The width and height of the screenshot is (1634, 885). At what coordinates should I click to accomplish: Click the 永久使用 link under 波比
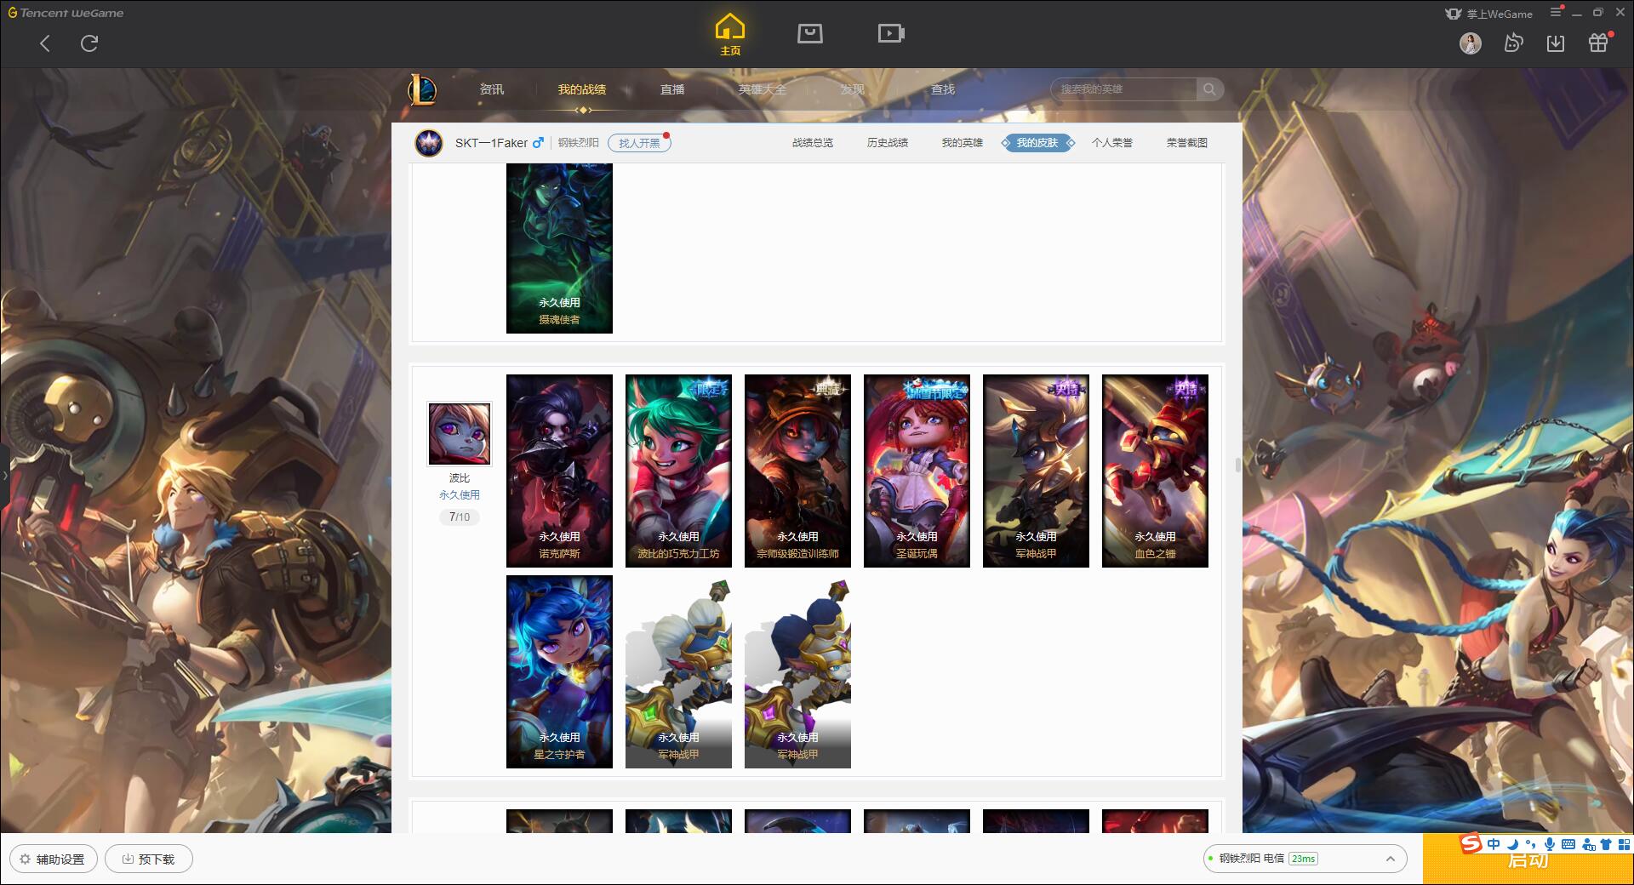[x=460, y=494]
